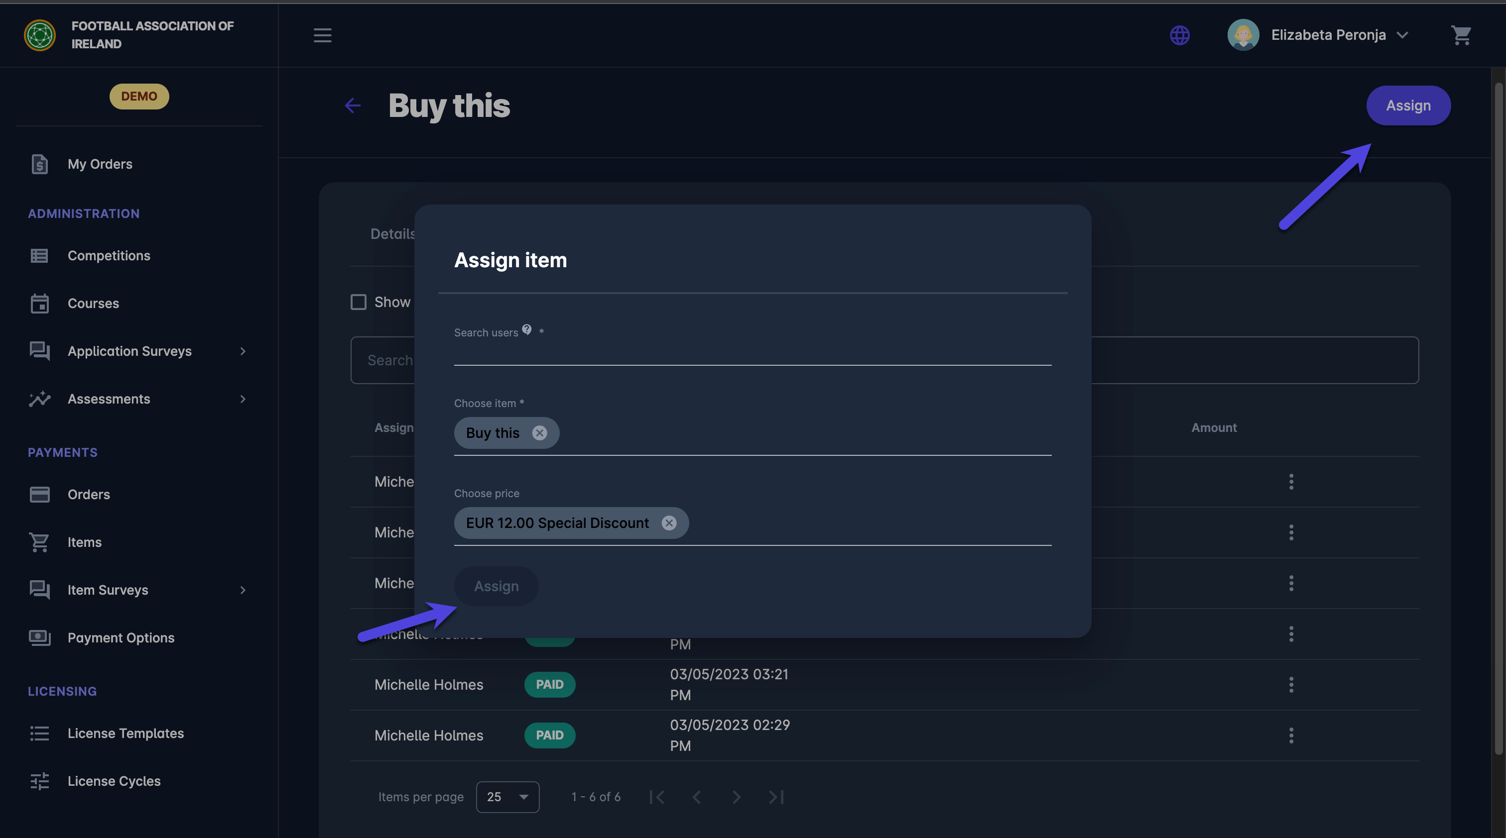Click the back arrow beside Buy this

coord(353,105)
